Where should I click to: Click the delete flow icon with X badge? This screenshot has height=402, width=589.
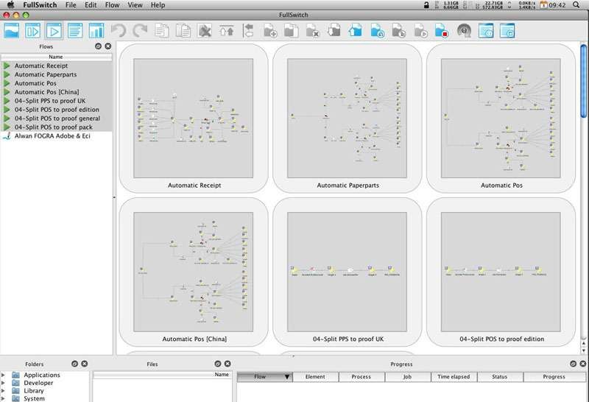click(x=313, y=31)
